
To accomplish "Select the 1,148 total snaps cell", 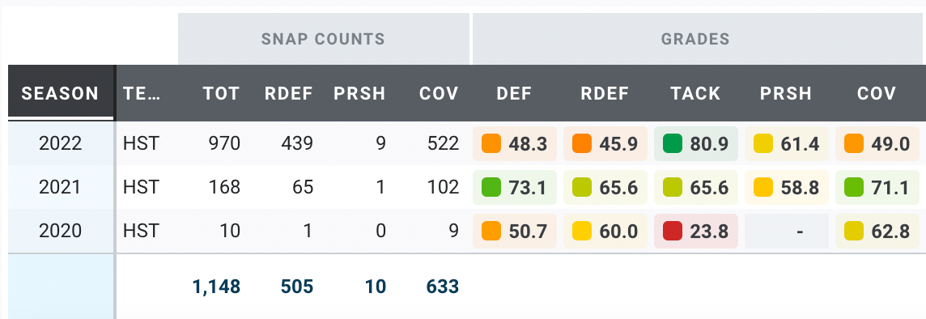I will point(216,287).
